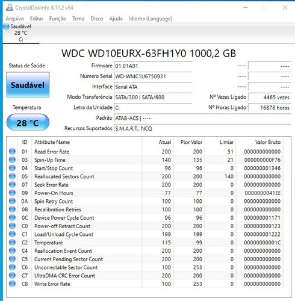295x301 pixels.
Task: Click status icon of Load/Unload Cycle Count row
Action: [12, 234]
